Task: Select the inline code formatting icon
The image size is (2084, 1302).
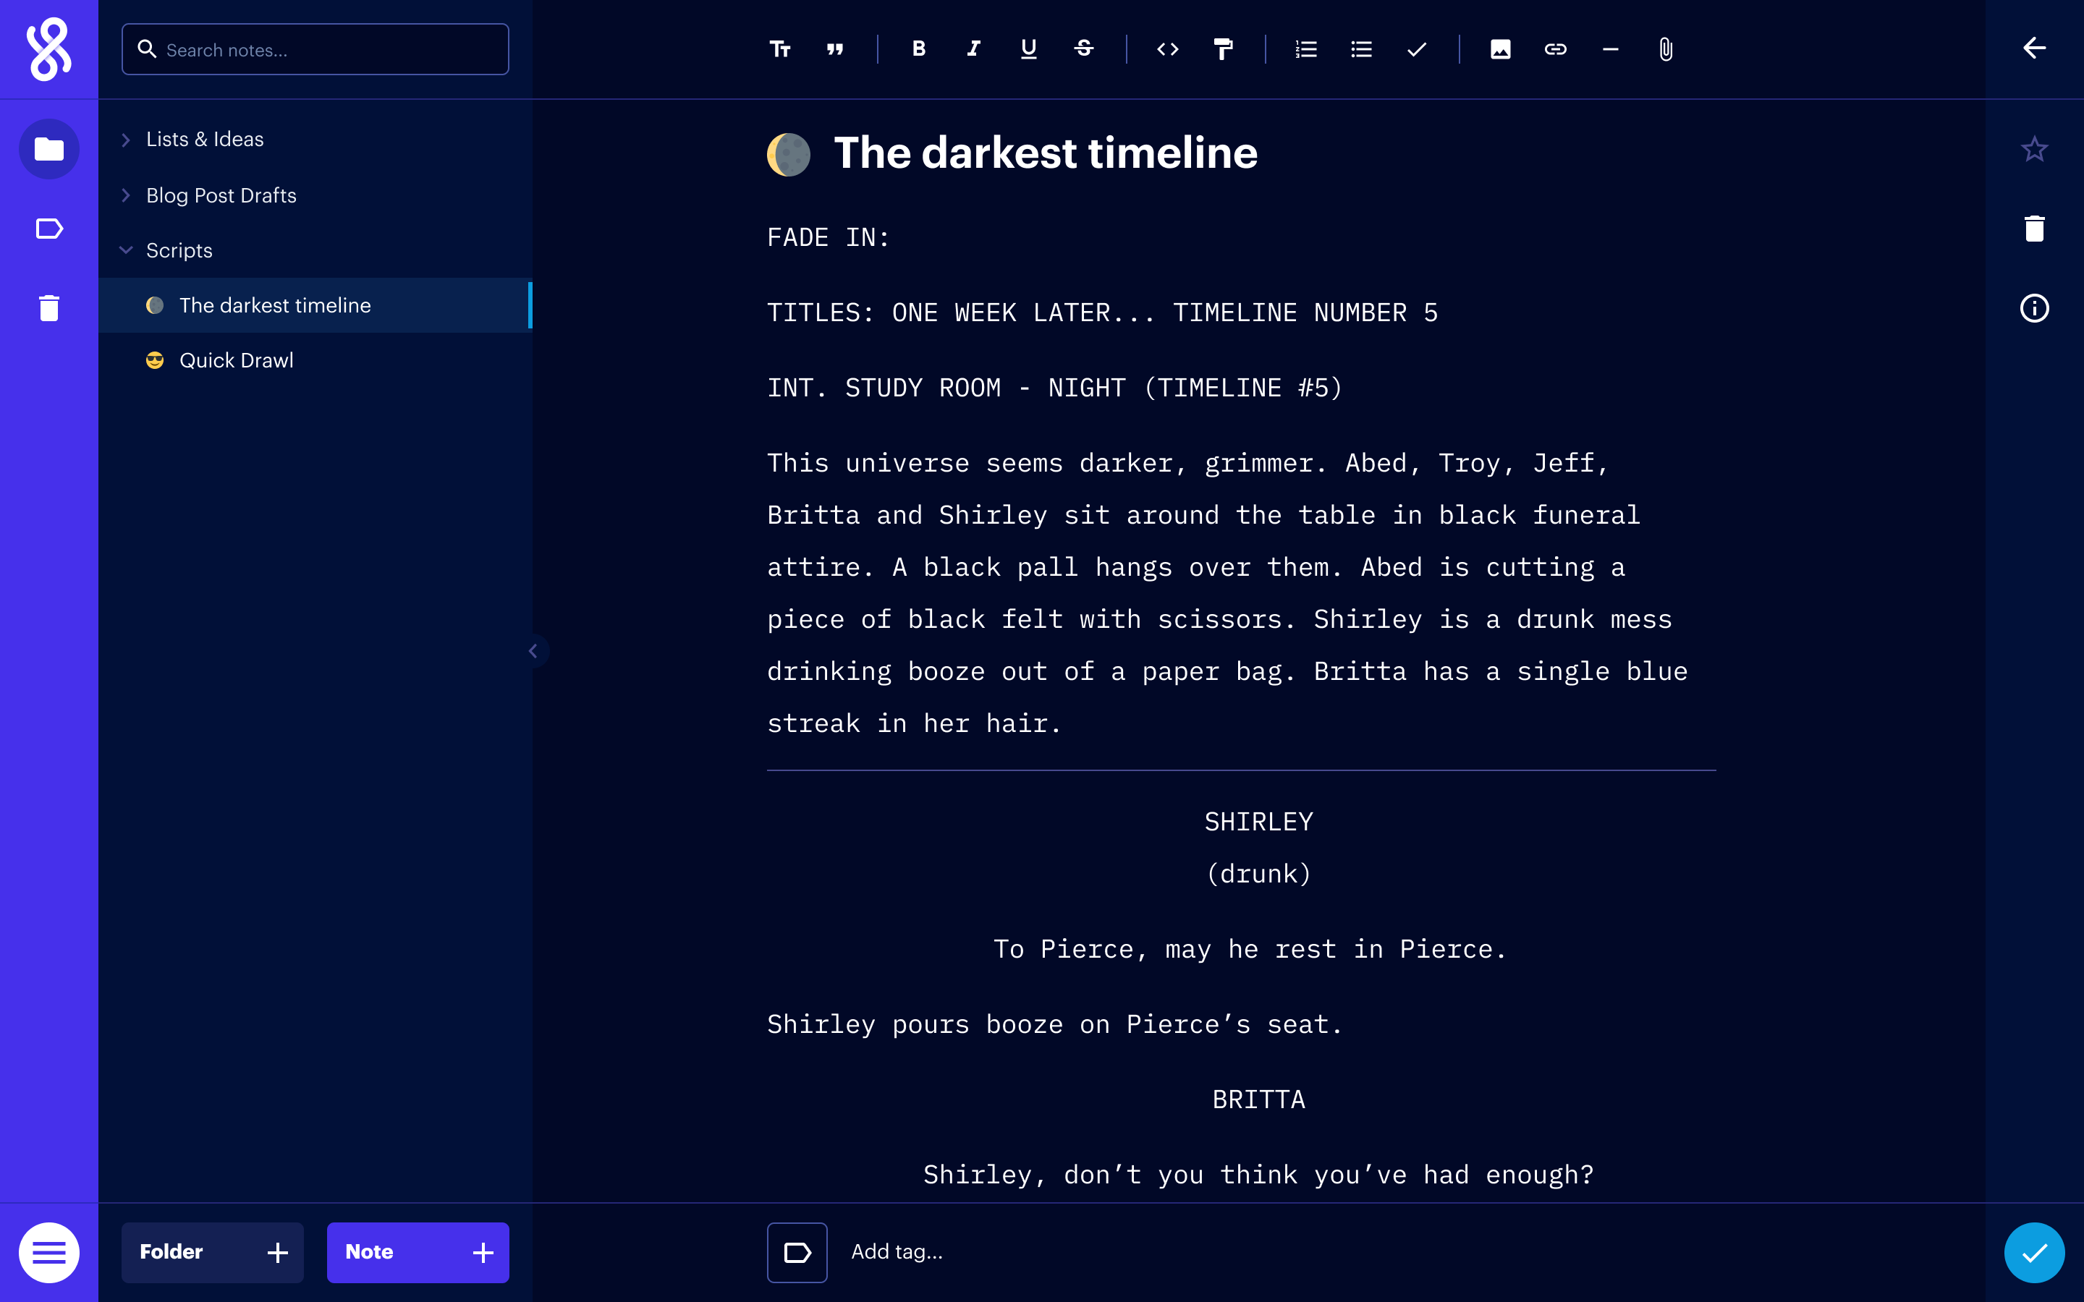Action: (1169, 49)
